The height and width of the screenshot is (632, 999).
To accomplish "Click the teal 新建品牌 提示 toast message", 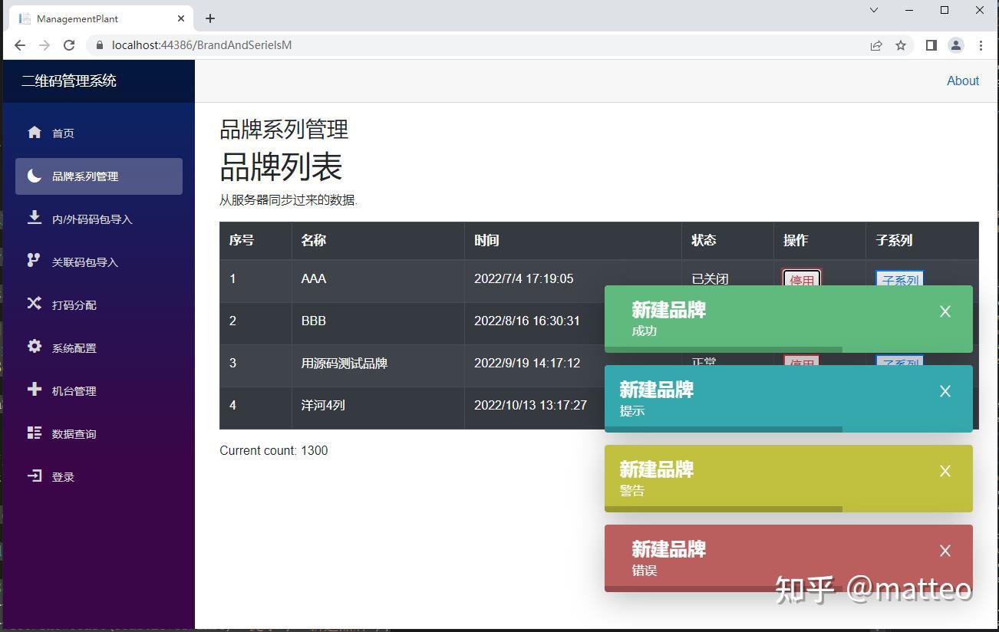I will (789, 399).
